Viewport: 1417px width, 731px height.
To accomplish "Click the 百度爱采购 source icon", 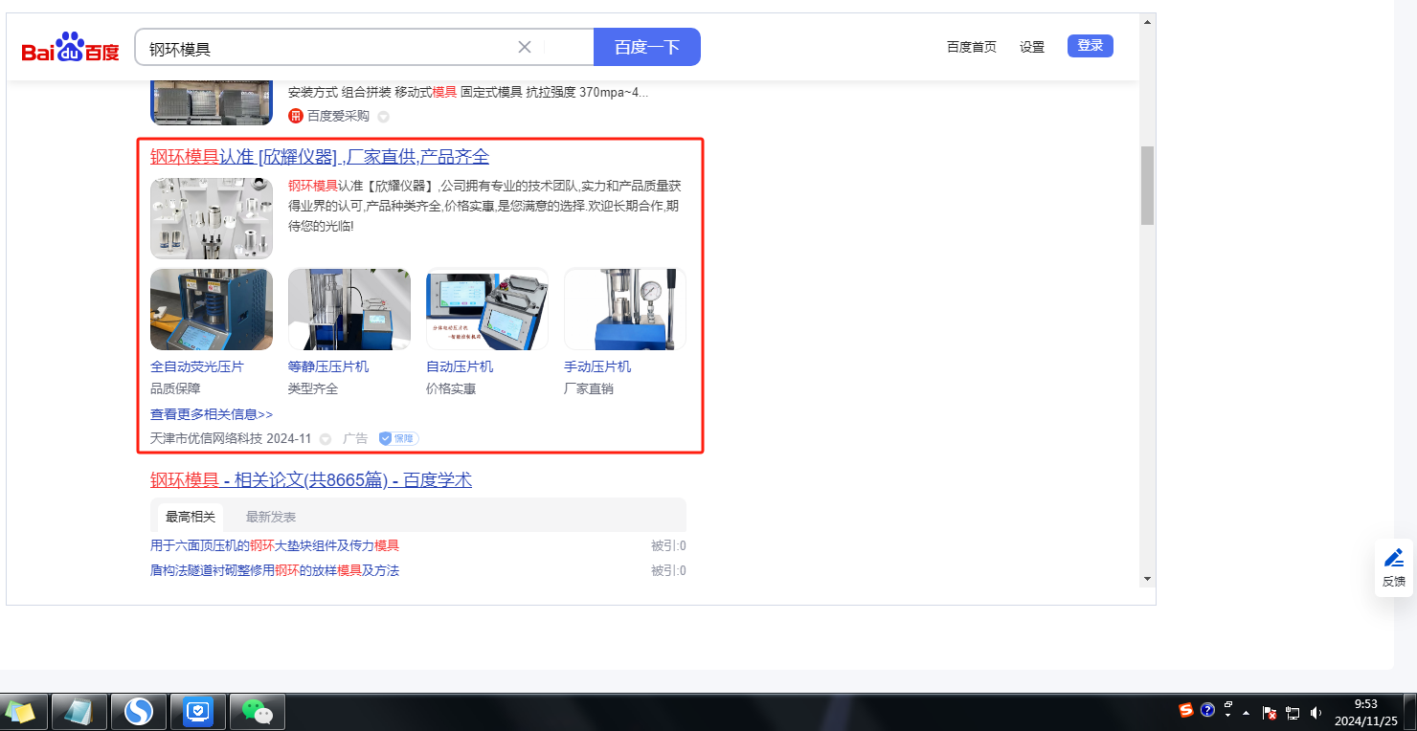I will tap(296, 116).
